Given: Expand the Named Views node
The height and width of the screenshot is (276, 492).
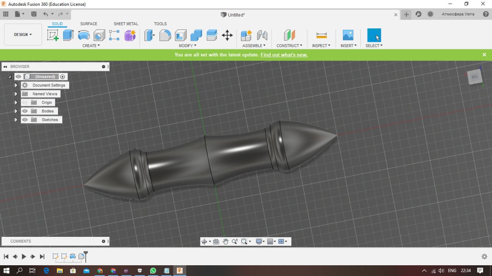Looking at the screenshot, I should [16, 94].
